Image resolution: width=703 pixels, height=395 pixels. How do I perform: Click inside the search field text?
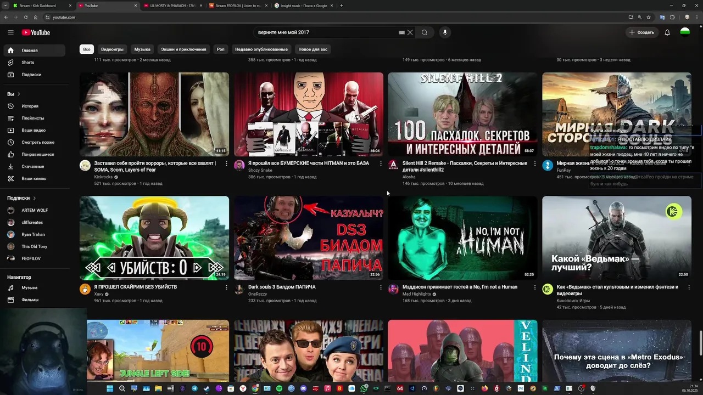coord(283,32)
